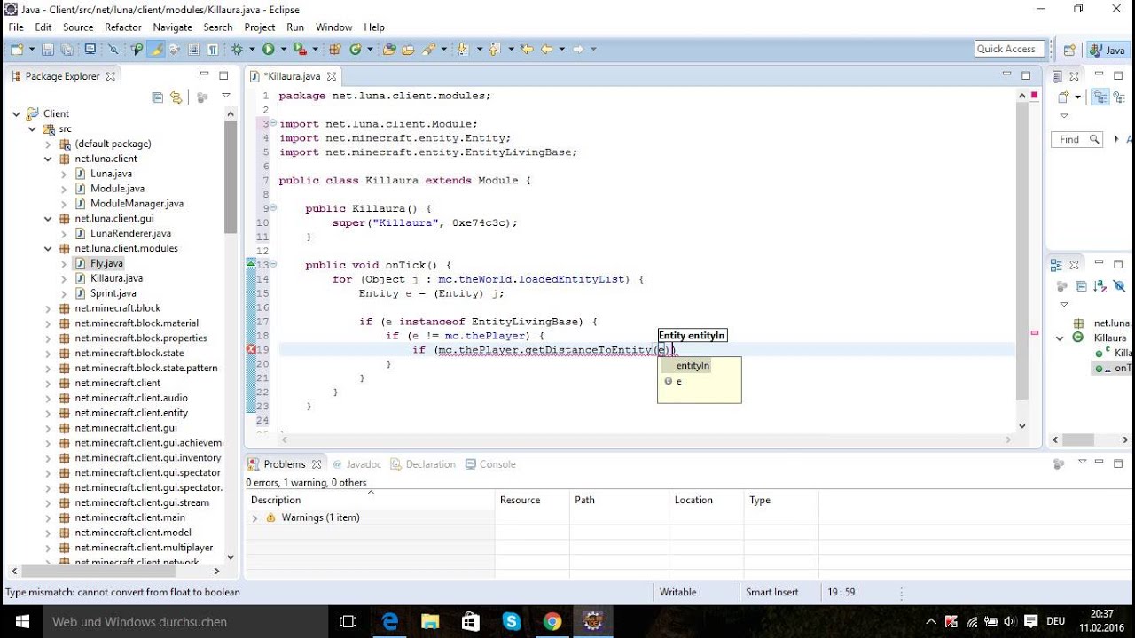Toggle Categorized view in Task List
This screenshot has width=1135, height=638.
pos(1100,97)
